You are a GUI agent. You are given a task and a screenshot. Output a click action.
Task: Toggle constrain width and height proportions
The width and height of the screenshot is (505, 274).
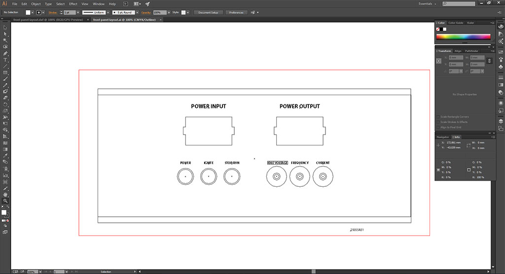[x=489, y=61]
